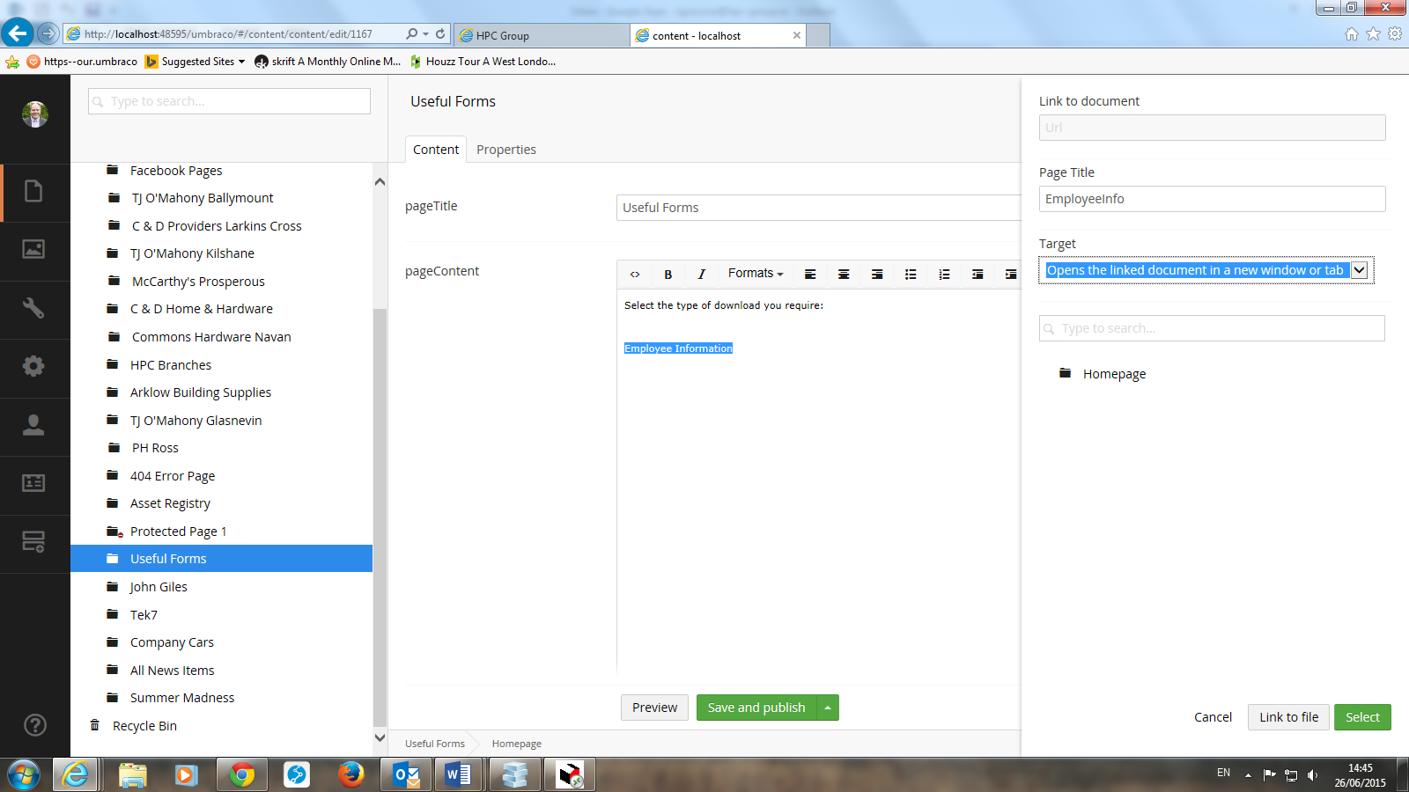Align text right in editor

click(877, 275)
